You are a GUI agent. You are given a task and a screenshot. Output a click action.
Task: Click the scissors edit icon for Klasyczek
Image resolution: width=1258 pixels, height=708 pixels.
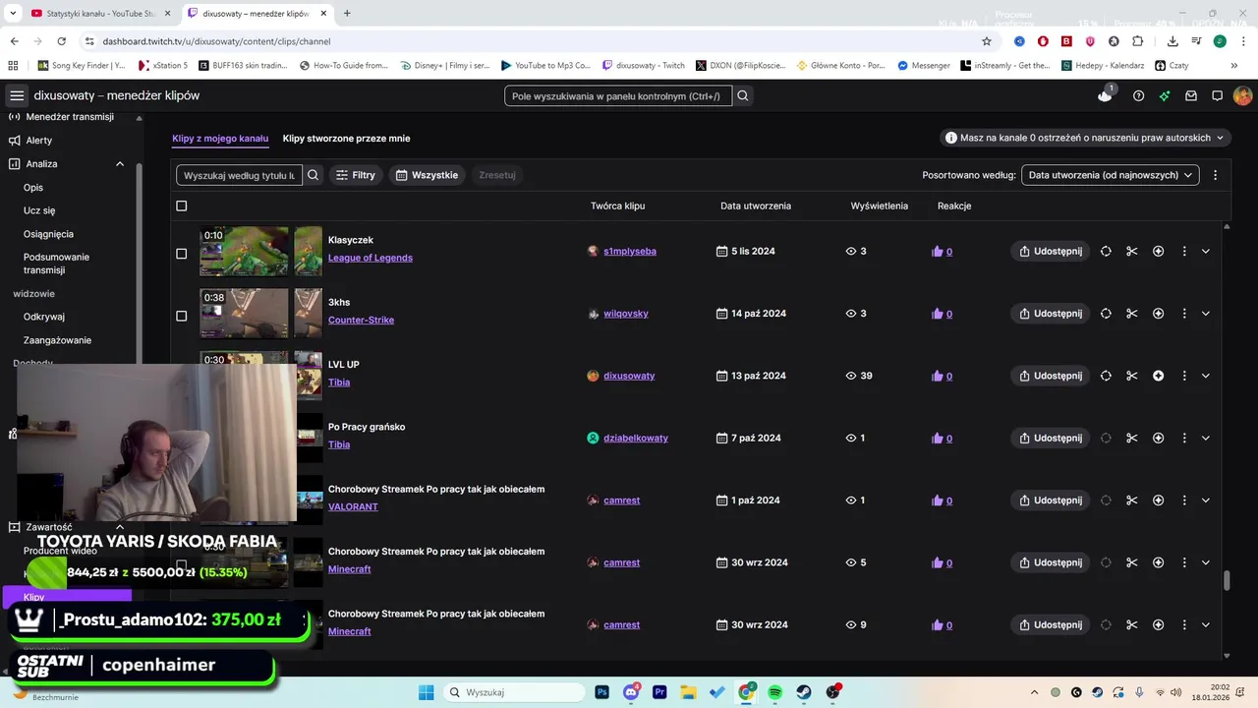(x=1131, y=251)
